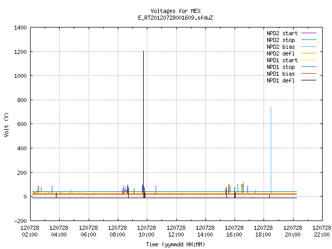
Task: Click the -200 y-axis tick label
Action: point(20,221)
